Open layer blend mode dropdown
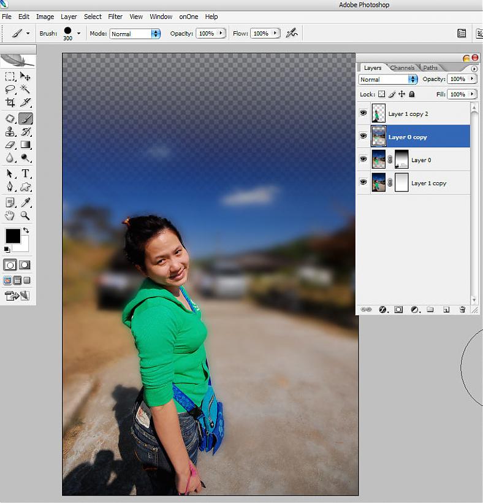Image resolution: width=483 pixels, height=503 pixels. [x=388, y=79]
